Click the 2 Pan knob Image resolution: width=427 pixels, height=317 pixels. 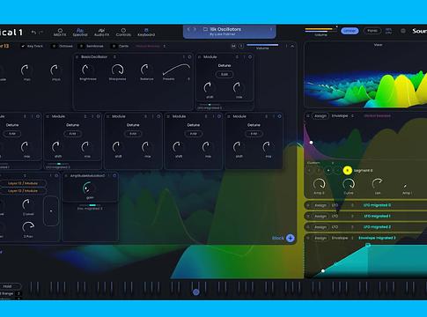tap(28, 227)
